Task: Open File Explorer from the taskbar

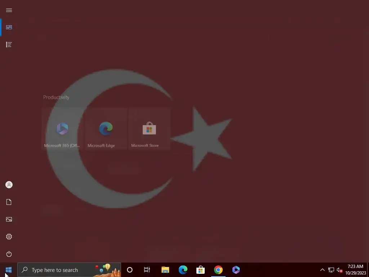Action: 165,270
